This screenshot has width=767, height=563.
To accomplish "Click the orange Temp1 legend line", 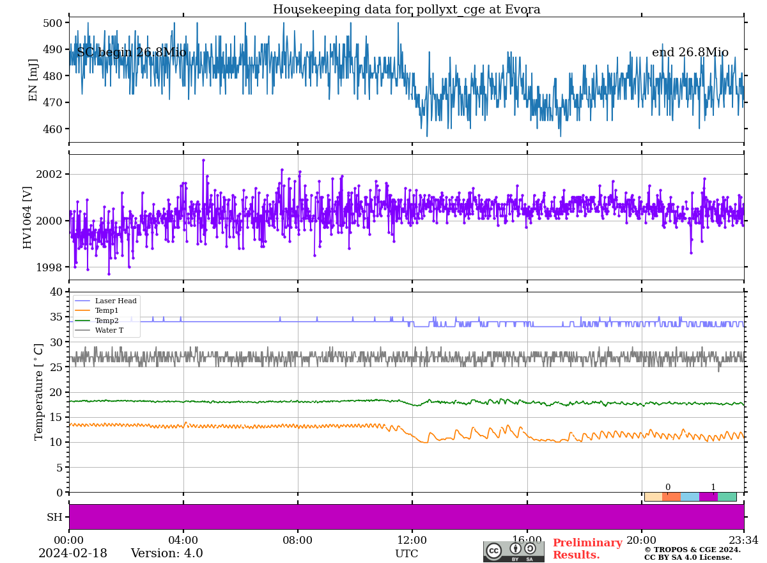I will pos(84,311).
